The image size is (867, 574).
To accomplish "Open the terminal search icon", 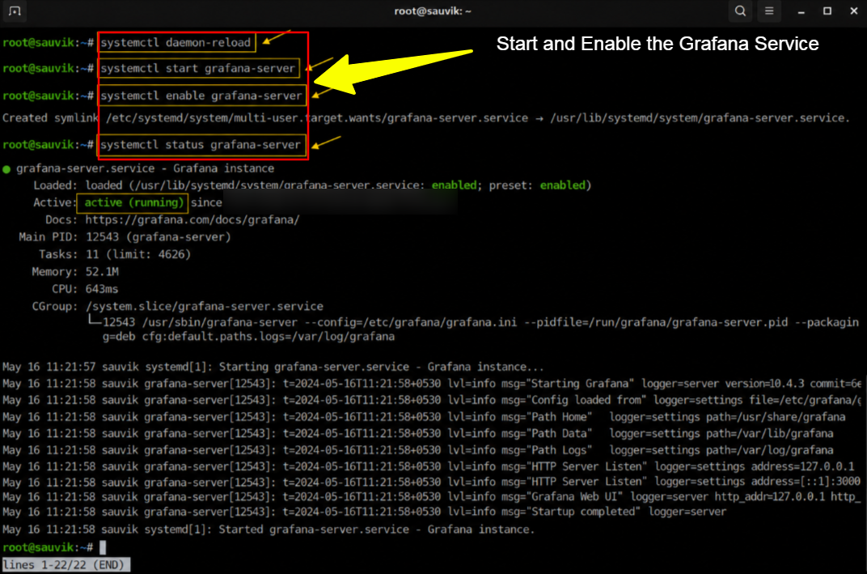I will click(x=740, y=11).
